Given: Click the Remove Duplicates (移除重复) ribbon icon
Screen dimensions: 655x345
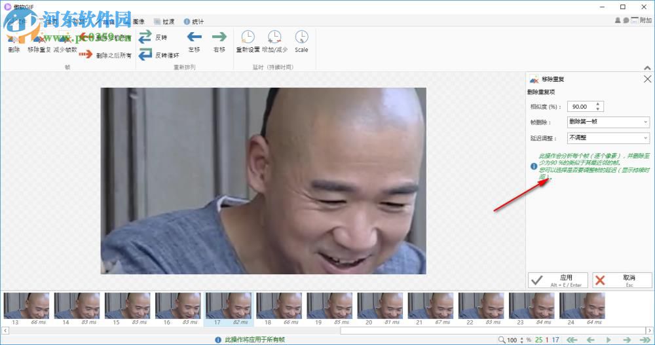Looking at the screenshot, I should tap(39, 39).
